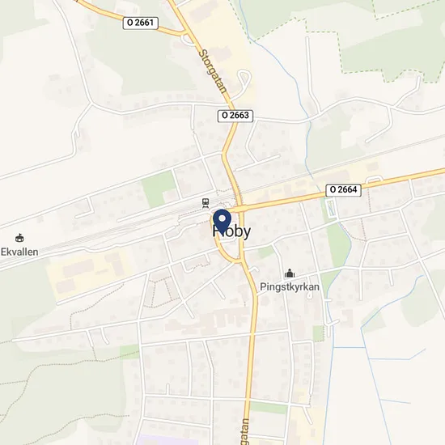Click the blue location pin marker
Image resolution: width=445 pixels, height=445 pixels.
222,222
